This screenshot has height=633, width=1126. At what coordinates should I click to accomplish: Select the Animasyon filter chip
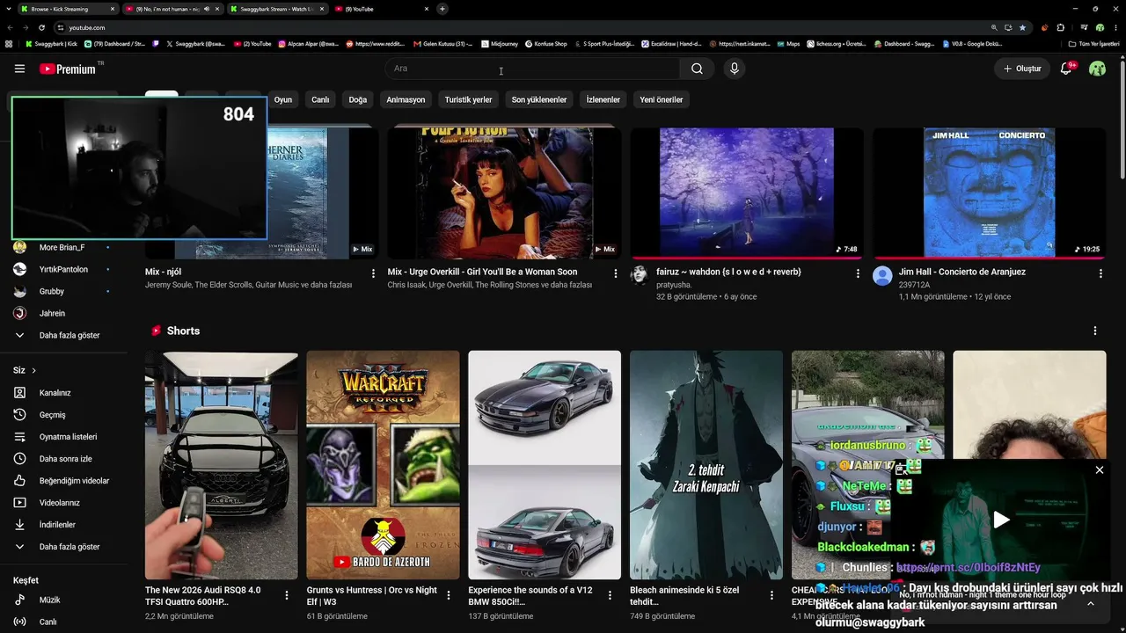406,99
